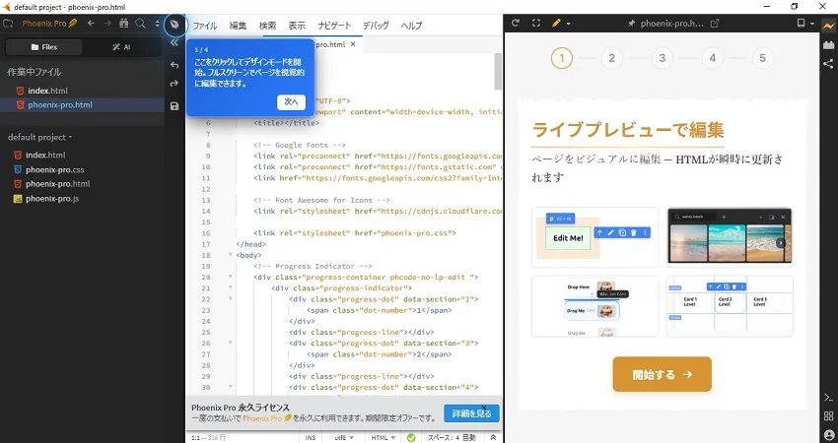Pin the previewed file with pin icon

[x=631, y=24]
